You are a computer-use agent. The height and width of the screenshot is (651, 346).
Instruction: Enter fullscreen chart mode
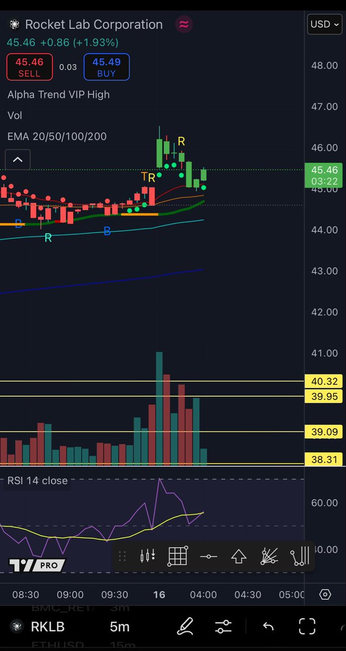[x=307, y=627]
